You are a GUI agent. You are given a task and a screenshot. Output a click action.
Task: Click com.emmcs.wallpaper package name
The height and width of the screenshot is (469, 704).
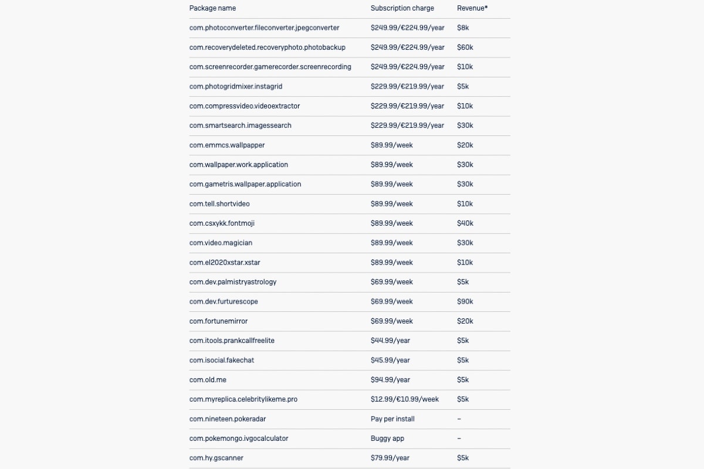[227, 145]
